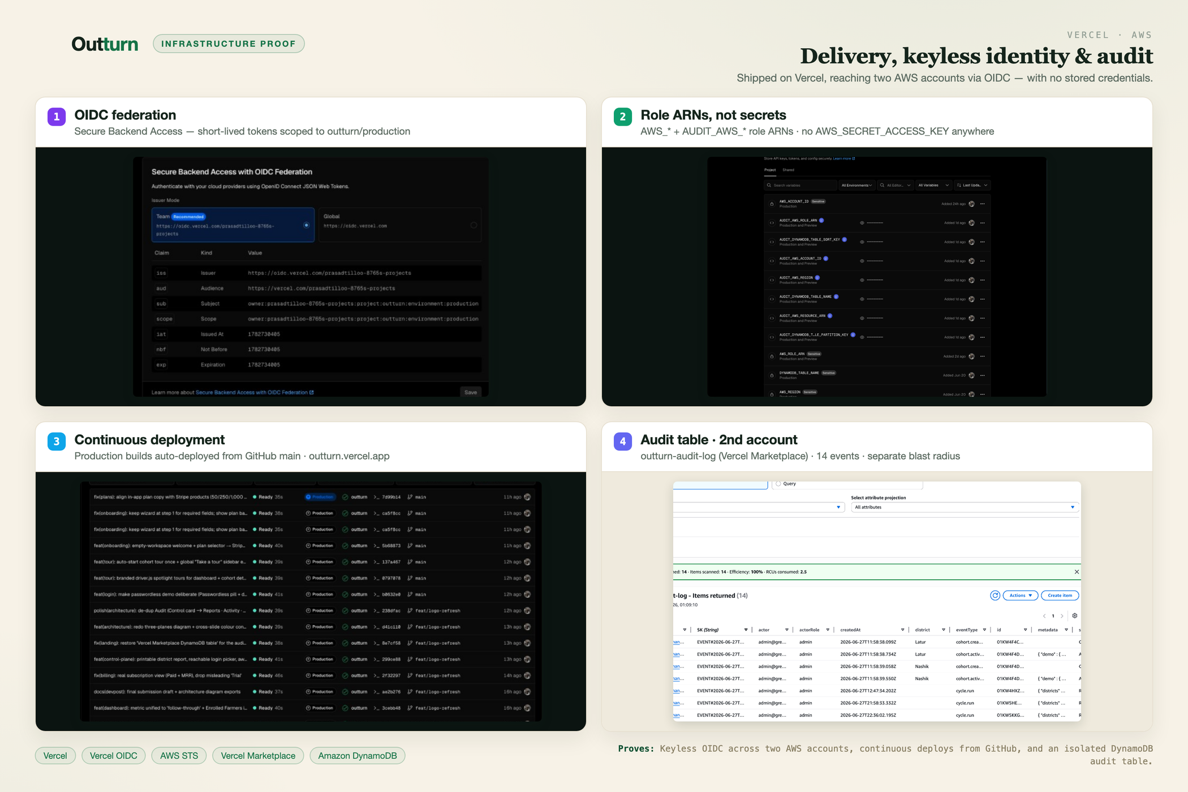Viewport: 1188px width, 792px height.
Task: Click the Create item button
Action: pos(1060,595)
